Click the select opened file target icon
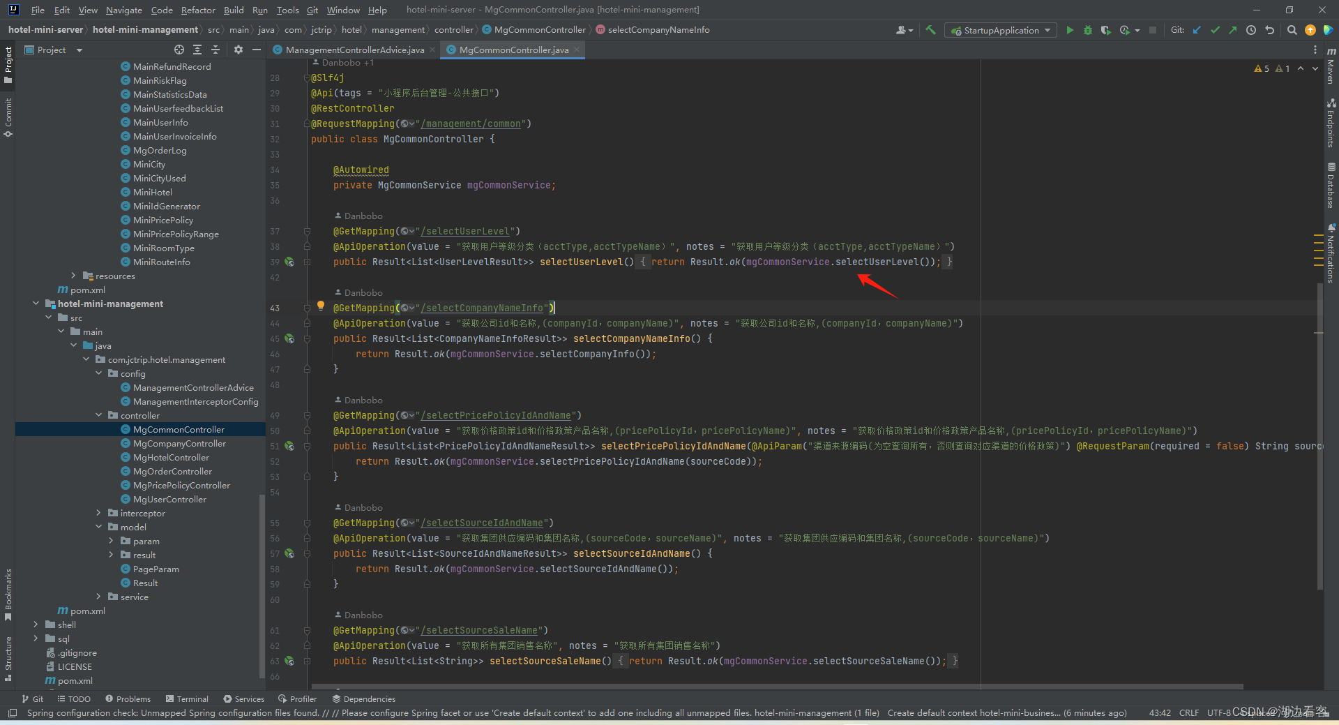The width and height of the screenshot is (1339, 725). 179,50
